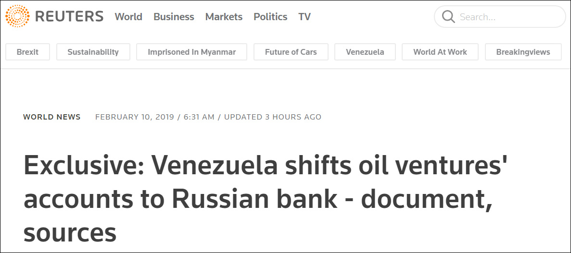Go to the Breakingviews topic
Image resolution: width=571 pixels, height=253 pixels.
pos(523,52)
